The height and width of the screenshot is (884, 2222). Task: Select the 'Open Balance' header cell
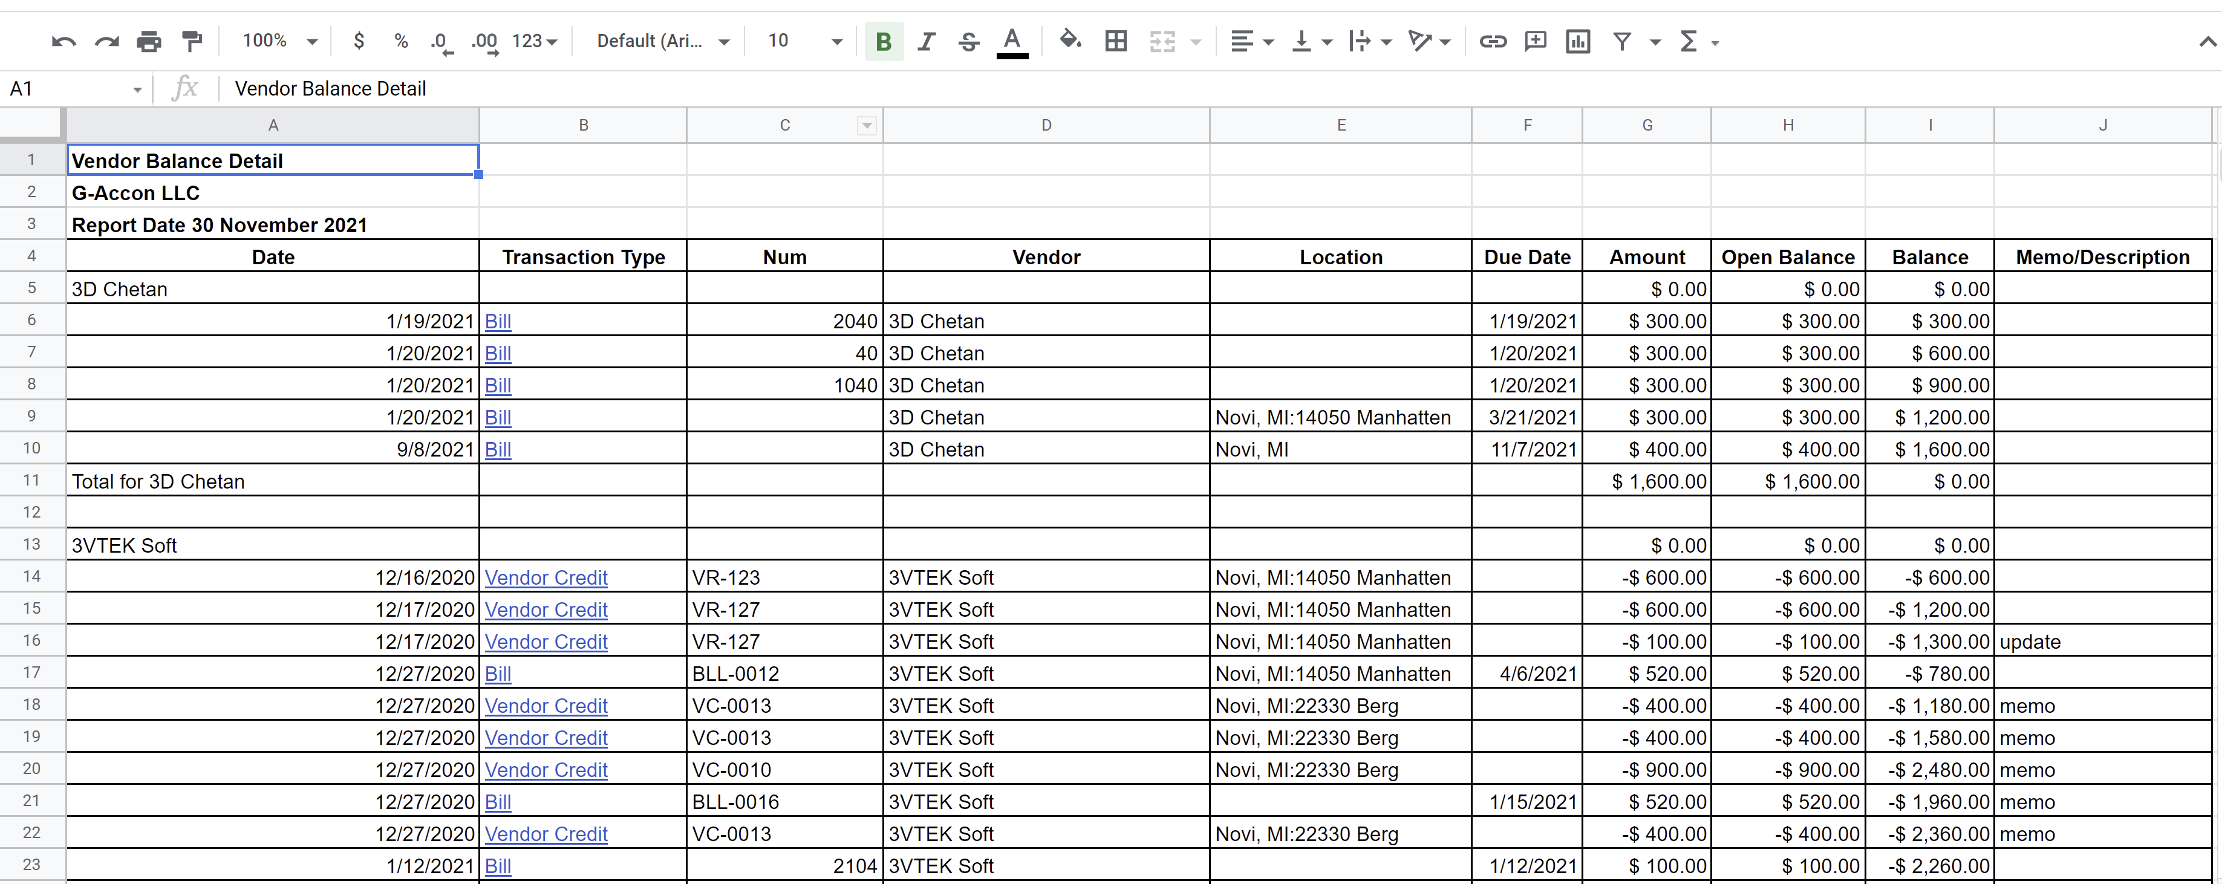1788,257
